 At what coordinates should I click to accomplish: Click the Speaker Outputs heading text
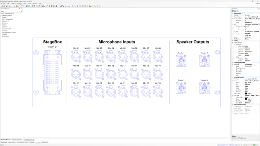[x=193, y=42]
